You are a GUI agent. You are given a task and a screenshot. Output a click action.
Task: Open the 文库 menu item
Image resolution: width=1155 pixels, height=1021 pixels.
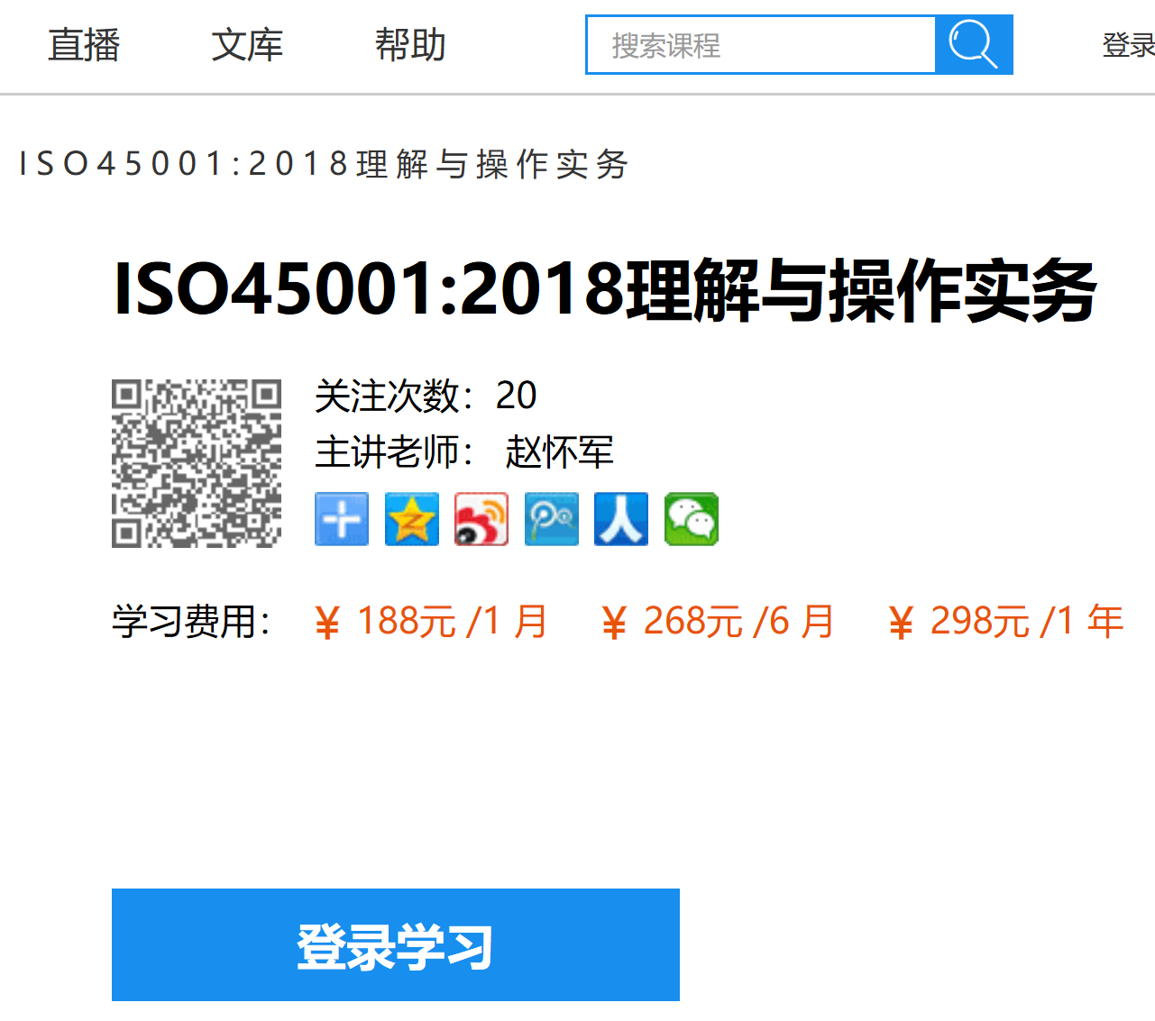point(247,45)
